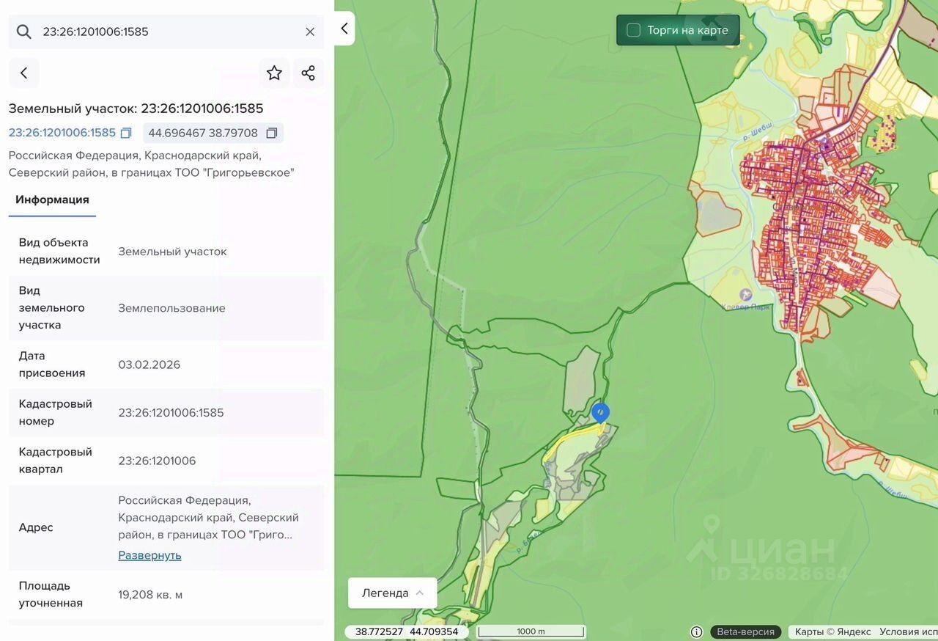Open the Условия использования link
The width and height of the screenshot is (938, 641).
tap(908, 631)
